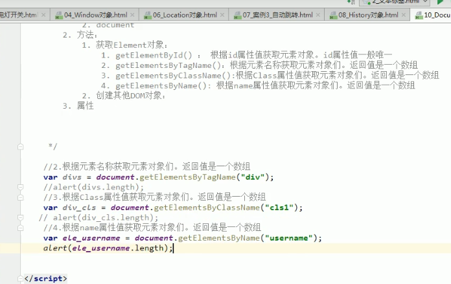Click the HTML file icon on 08_History对象.html tab
This screenshot has height=284, width=451.
point(333,16)
